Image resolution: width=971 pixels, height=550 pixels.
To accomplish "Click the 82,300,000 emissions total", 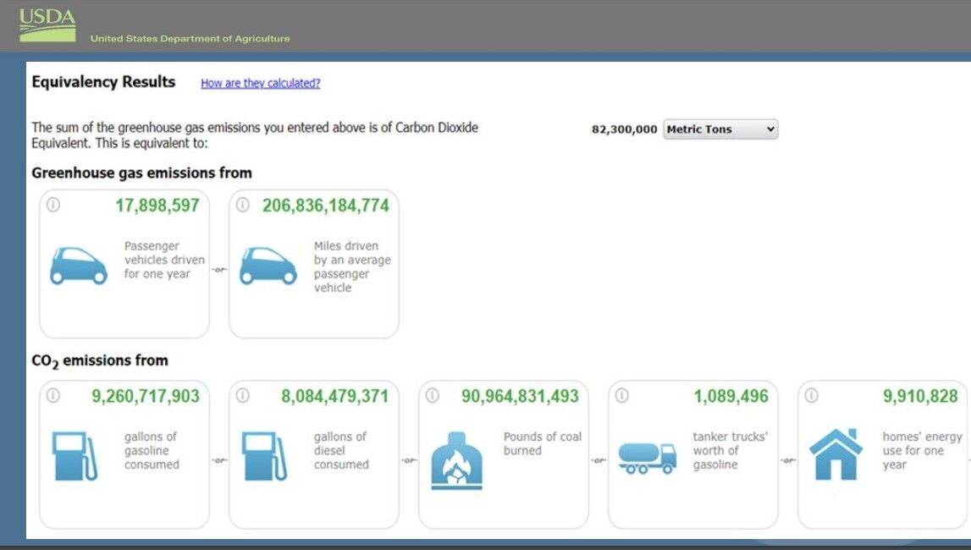I will [x=624, y=129].
